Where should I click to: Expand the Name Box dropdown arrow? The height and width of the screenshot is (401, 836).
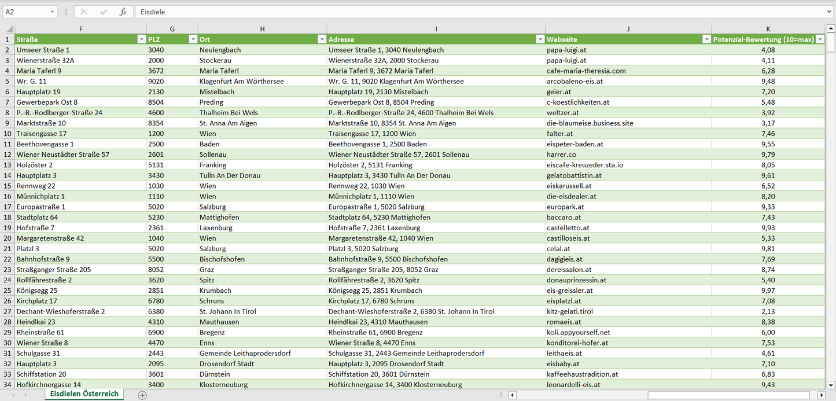52,12
